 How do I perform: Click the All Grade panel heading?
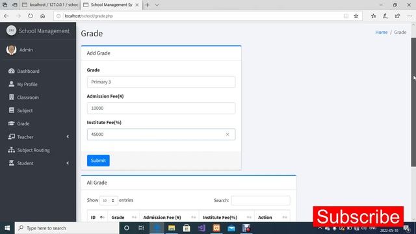97,183
